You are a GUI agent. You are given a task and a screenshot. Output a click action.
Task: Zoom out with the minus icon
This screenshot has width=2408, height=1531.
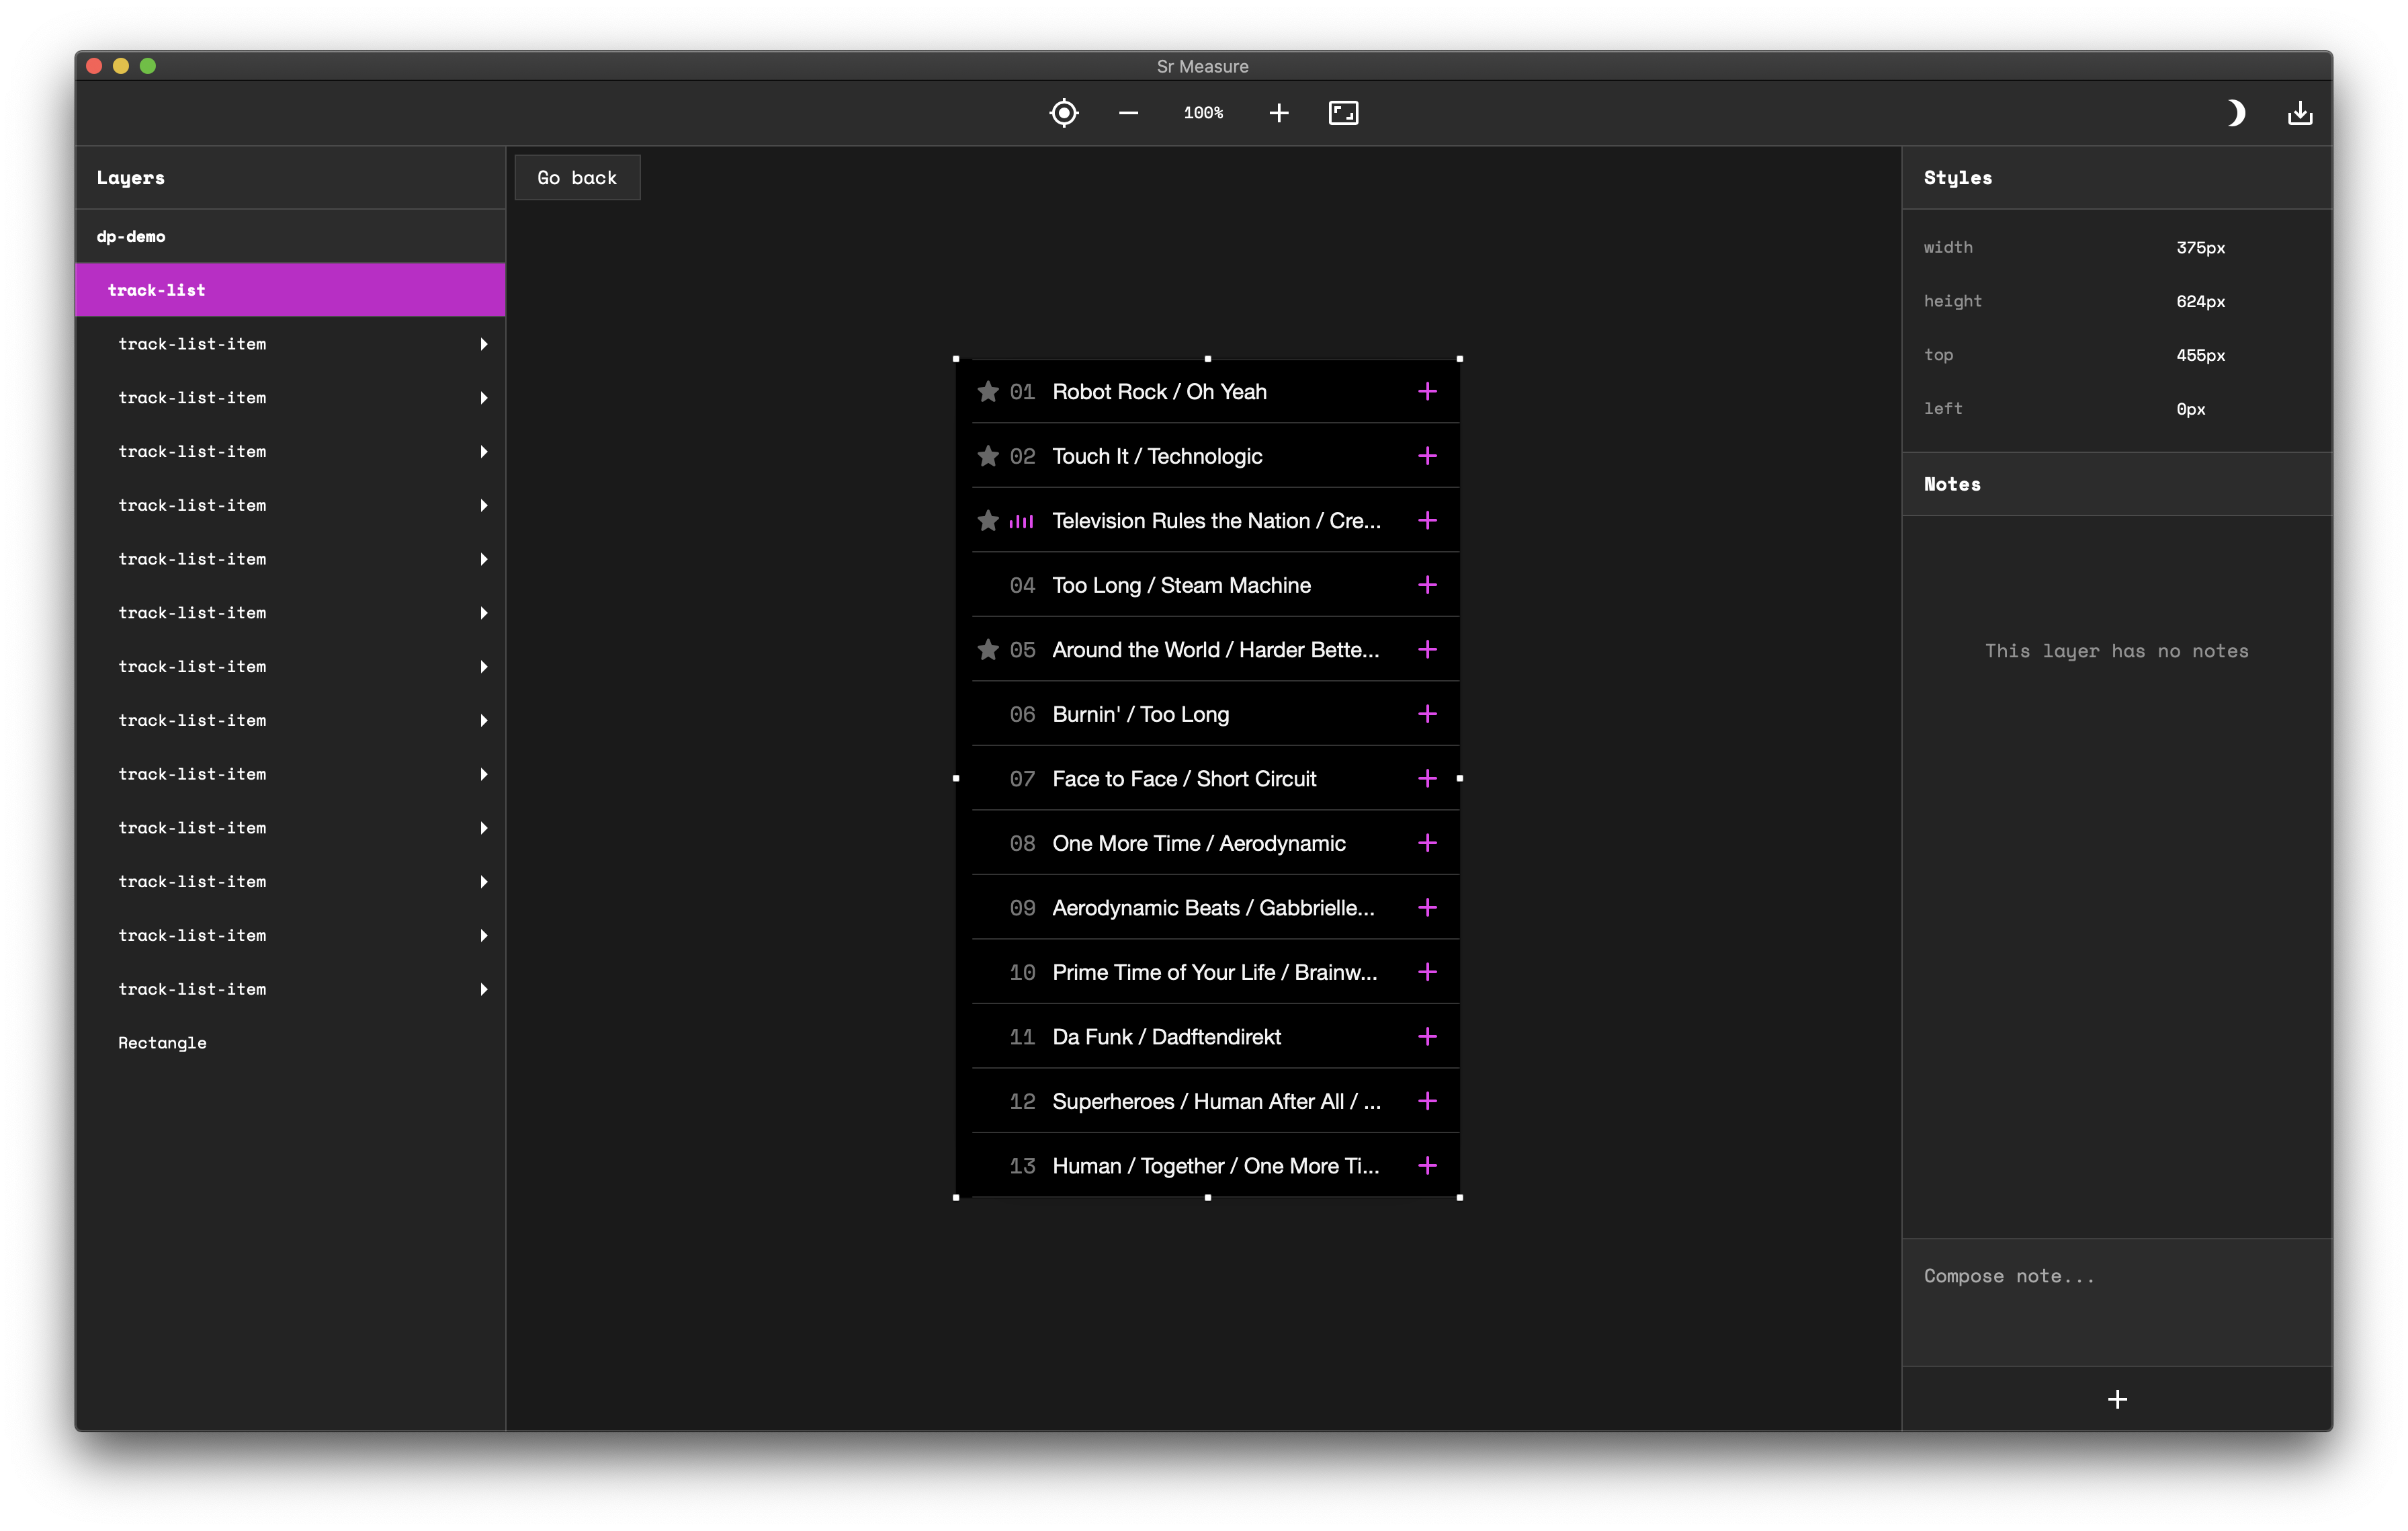(x=1128, y=113)
